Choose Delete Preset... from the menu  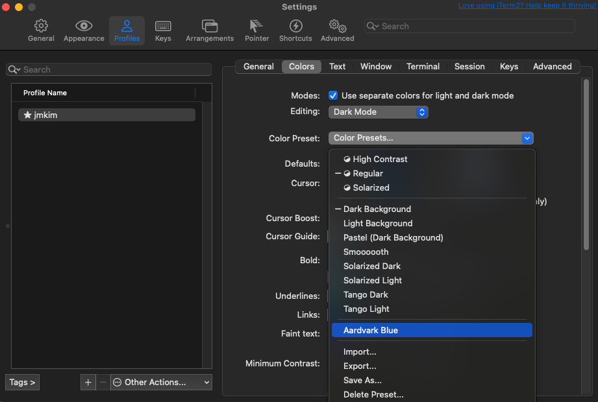[x=432, y=394]
